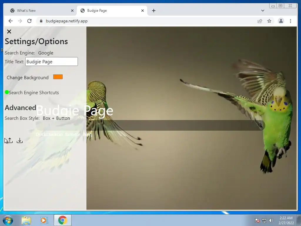The width and height of the screenshot is (301, 226).
Task: Open the Windows Start menu
Action: [8, 220]
